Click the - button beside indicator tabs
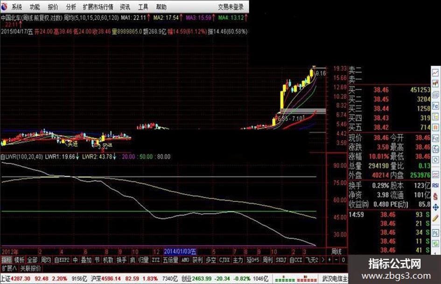This screenshot has height=284, width=441. tap(336, 260)
